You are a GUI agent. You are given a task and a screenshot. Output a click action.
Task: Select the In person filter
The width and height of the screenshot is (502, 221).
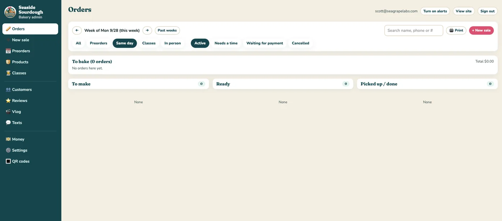click(172, 43)
